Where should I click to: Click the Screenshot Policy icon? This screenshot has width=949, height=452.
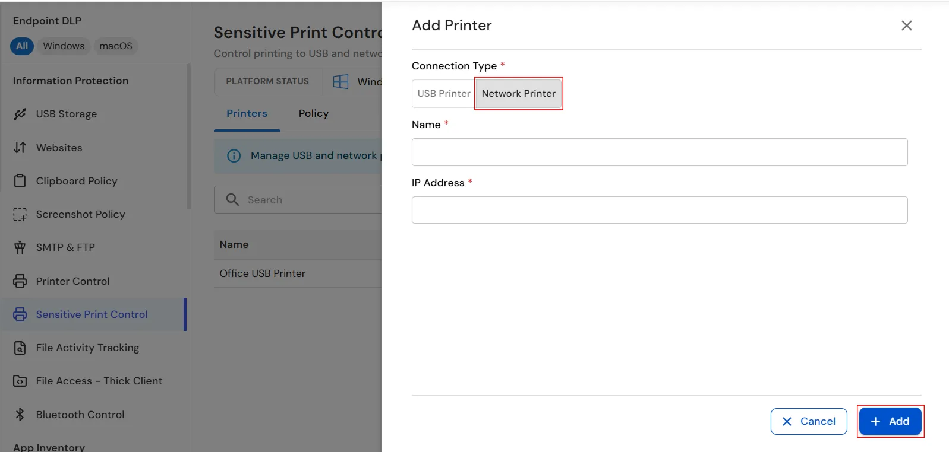20,214
